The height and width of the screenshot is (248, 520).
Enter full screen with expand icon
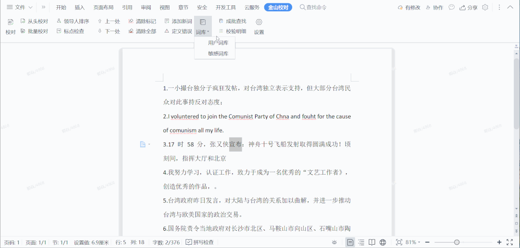click(510, 242)
